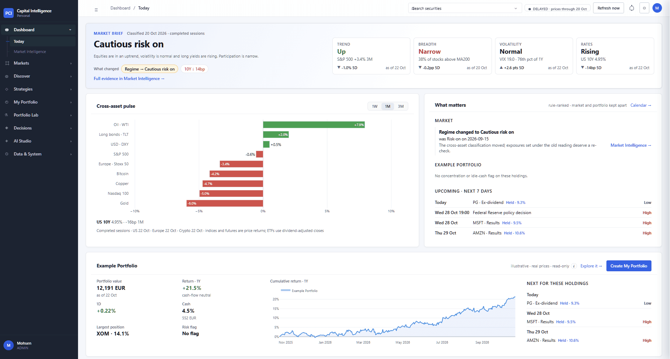Expand the Markets menu chevron
Screen dimensions: 670x359
click(71, 64)
